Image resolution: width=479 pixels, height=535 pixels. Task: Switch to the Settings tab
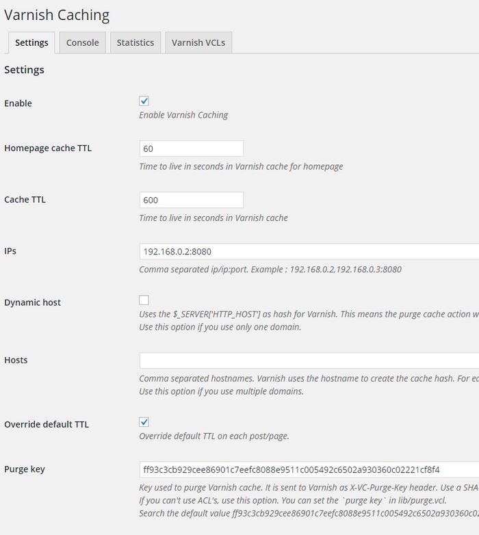(31, 42)
